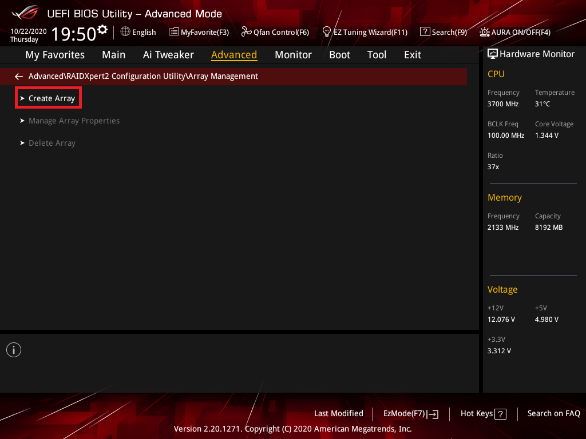Click the back arrow in the breadcrumb bar
The width and height of the screenshot is (586, 439).
(19, 76)
